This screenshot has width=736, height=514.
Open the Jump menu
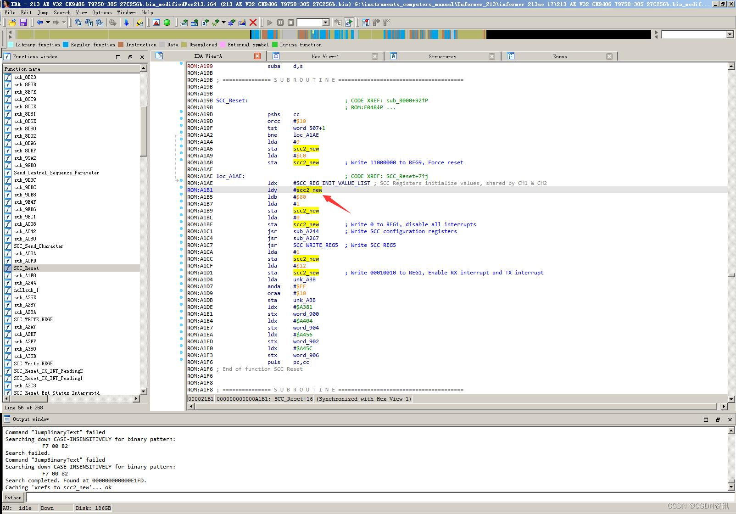coord(43,12)
